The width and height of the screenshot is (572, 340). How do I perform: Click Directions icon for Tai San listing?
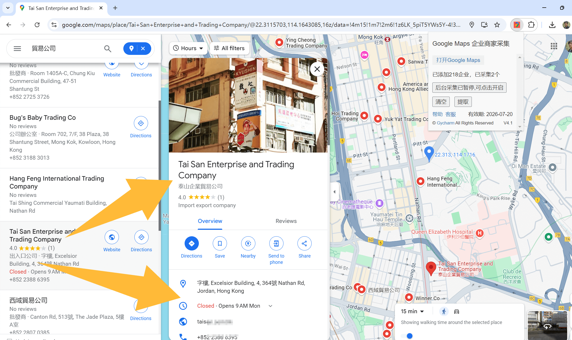[141, 237]
